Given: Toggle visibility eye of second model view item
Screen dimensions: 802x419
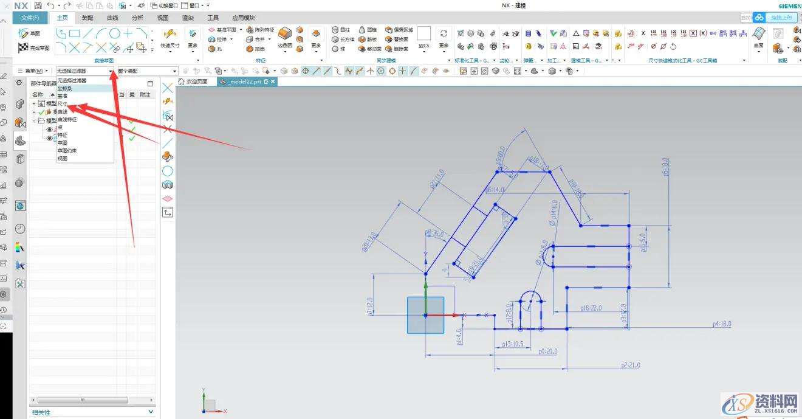Looking at the screenshot, I should point(50,138).
